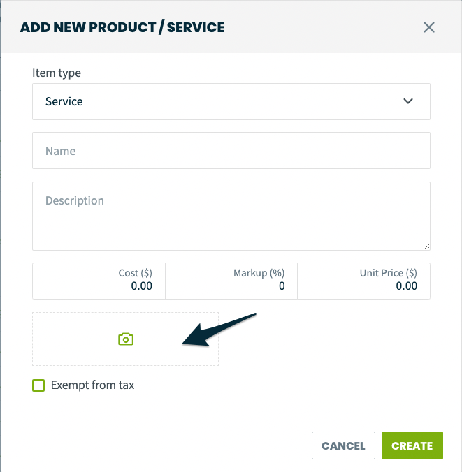Click the green camera icon
462x472 pixels.
(126, 339)
